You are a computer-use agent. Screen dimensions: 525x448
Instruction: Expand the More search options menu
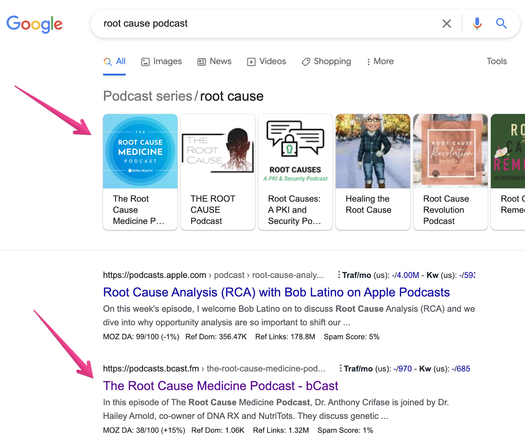(380, 61)
